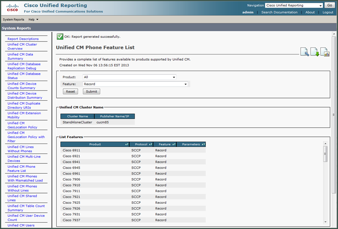This screenshot has width=338, height=229.
Task: Open Unified CM Lines Without Phones report
Action: 21,149
